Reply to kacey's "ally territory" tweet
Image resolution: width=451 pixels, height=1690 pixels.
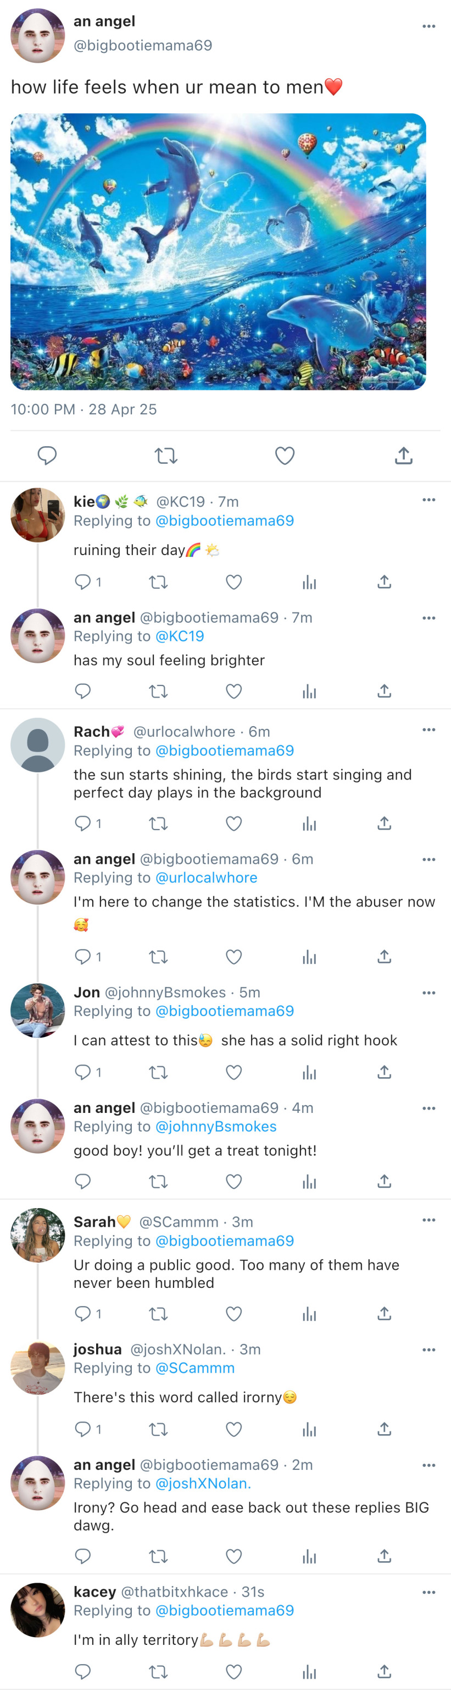click(83, 1671)
